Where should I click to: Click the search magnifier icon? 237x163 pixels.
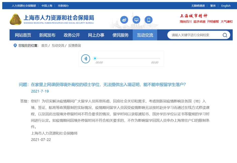[x=225, y=35]
